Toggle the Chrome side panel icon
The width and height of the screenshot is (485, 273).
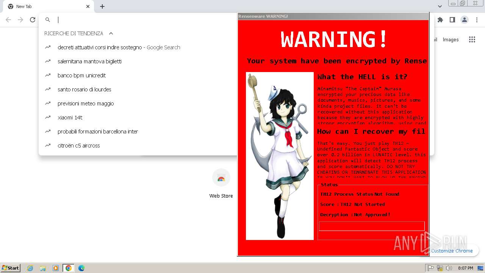(452, 20)
